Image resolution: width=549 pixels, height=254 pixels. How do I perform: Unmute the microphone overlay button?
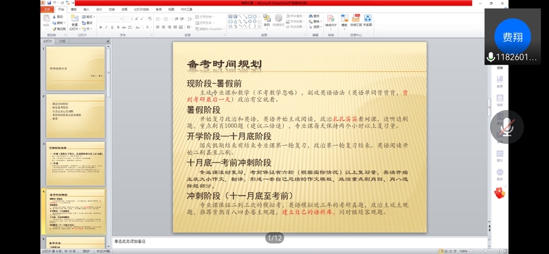pyautogui.click(x=506, y=127)
